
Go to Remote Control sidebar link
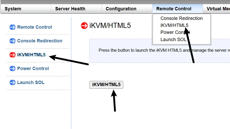pos(35,27)
